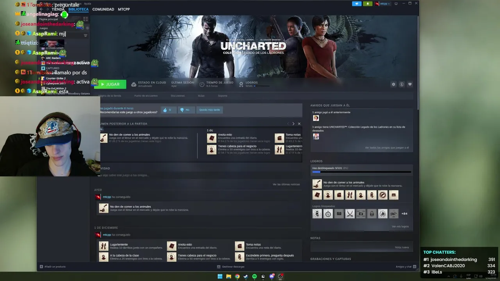Open File Explorer from taskbar

pos(229,276)
